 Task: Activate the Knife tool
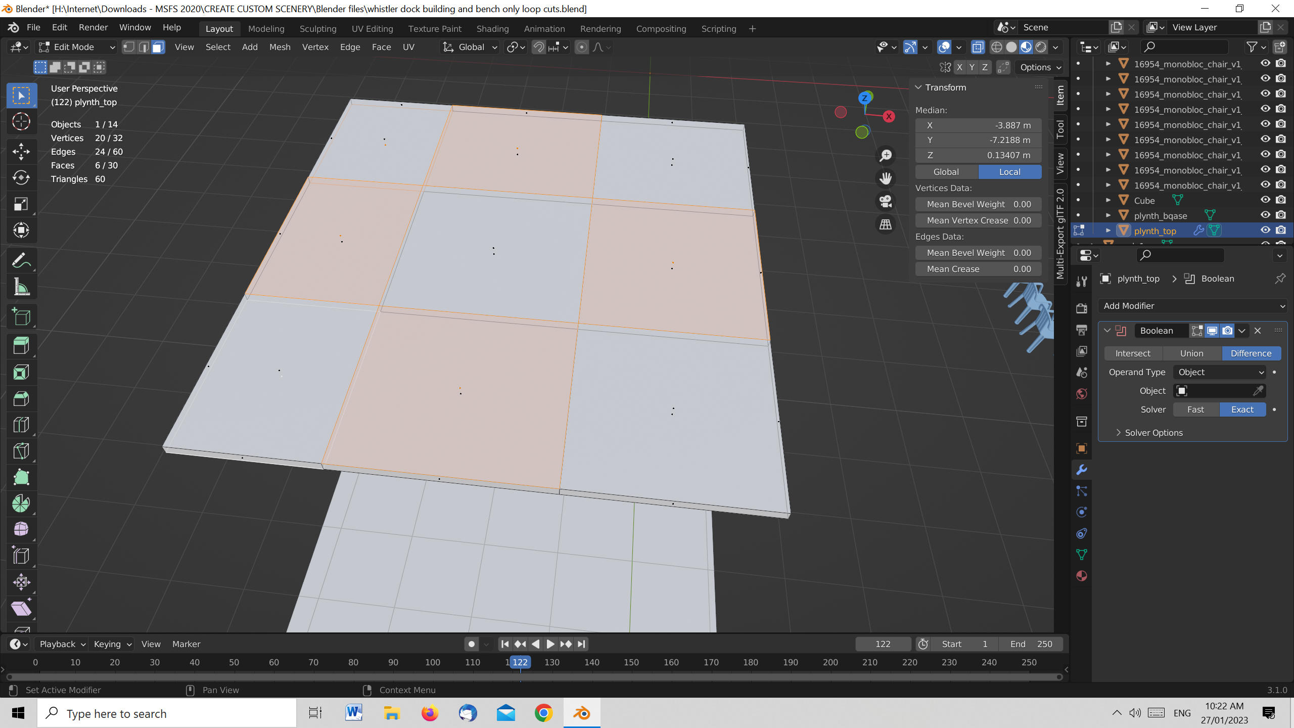(x=21, y=451)
